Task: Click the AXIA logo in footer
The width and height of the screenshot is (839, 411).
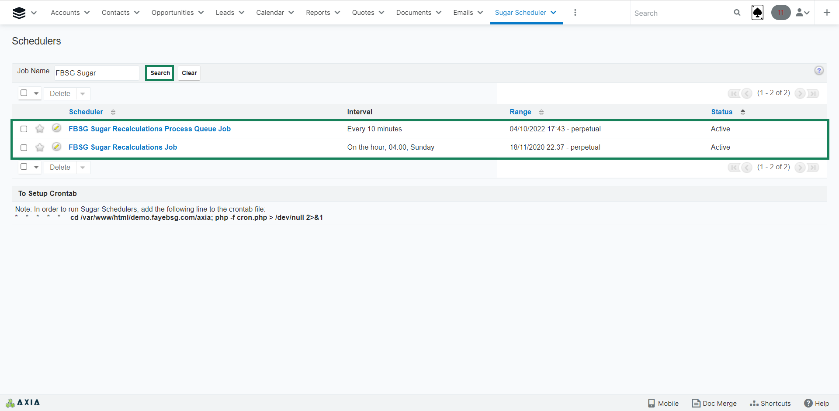Action: 23,403
